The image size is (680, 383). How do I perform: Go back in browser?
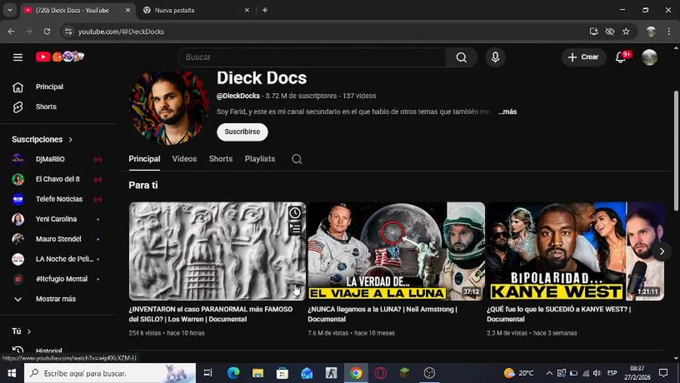pos(11,31)
